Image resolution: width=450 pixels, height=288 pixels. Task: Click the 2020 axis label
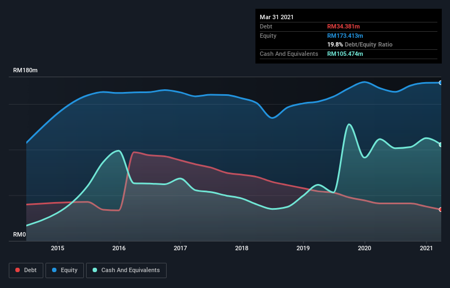(x=364, y=248)
